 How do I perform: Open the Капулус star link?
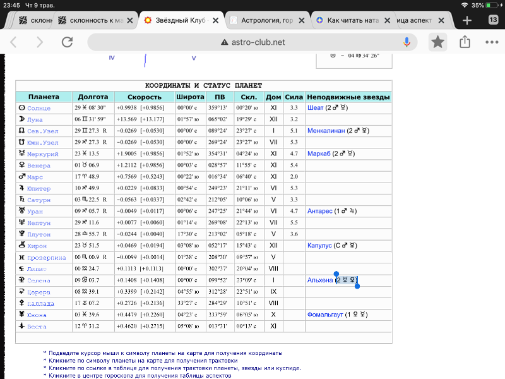tap(319, 245)
